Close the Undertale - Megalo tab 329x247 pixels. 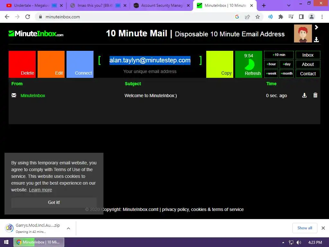point(61,5)
